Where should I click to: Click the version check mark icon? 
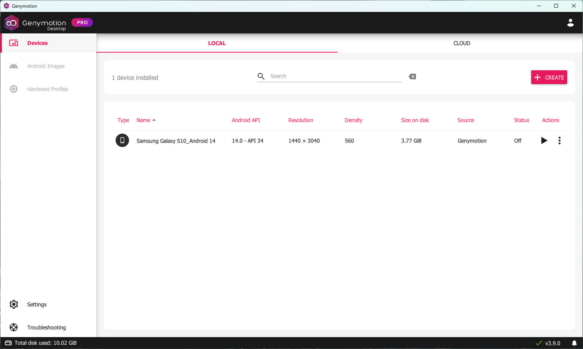(x=539, y=343)
